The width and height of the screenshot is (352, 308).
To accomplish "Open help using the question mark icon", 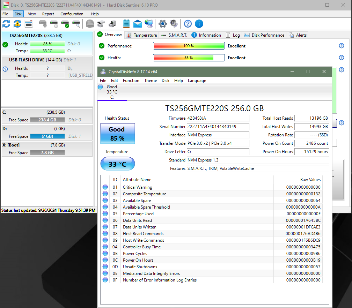I will click(188, 24).
